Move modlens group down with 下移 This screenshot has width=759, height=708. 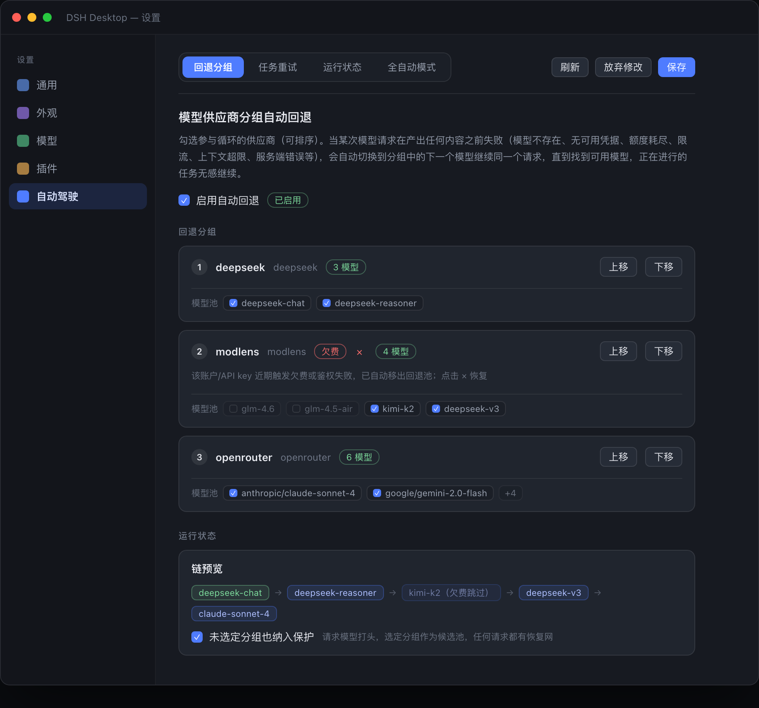tap(663, 351)
